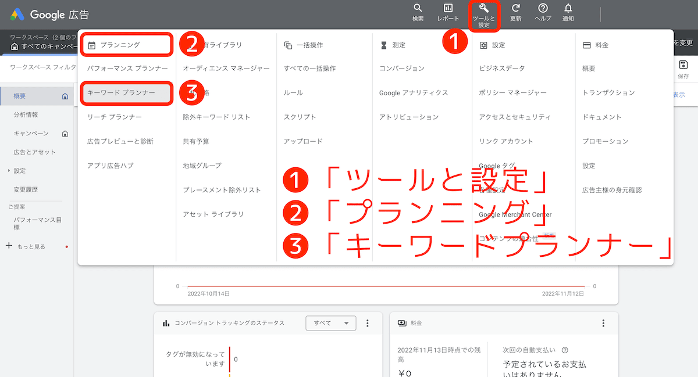Click the search (検索) magnifier icon
Image resolution: width=698 pixels, height=377 pixels.
click(418, 9)
